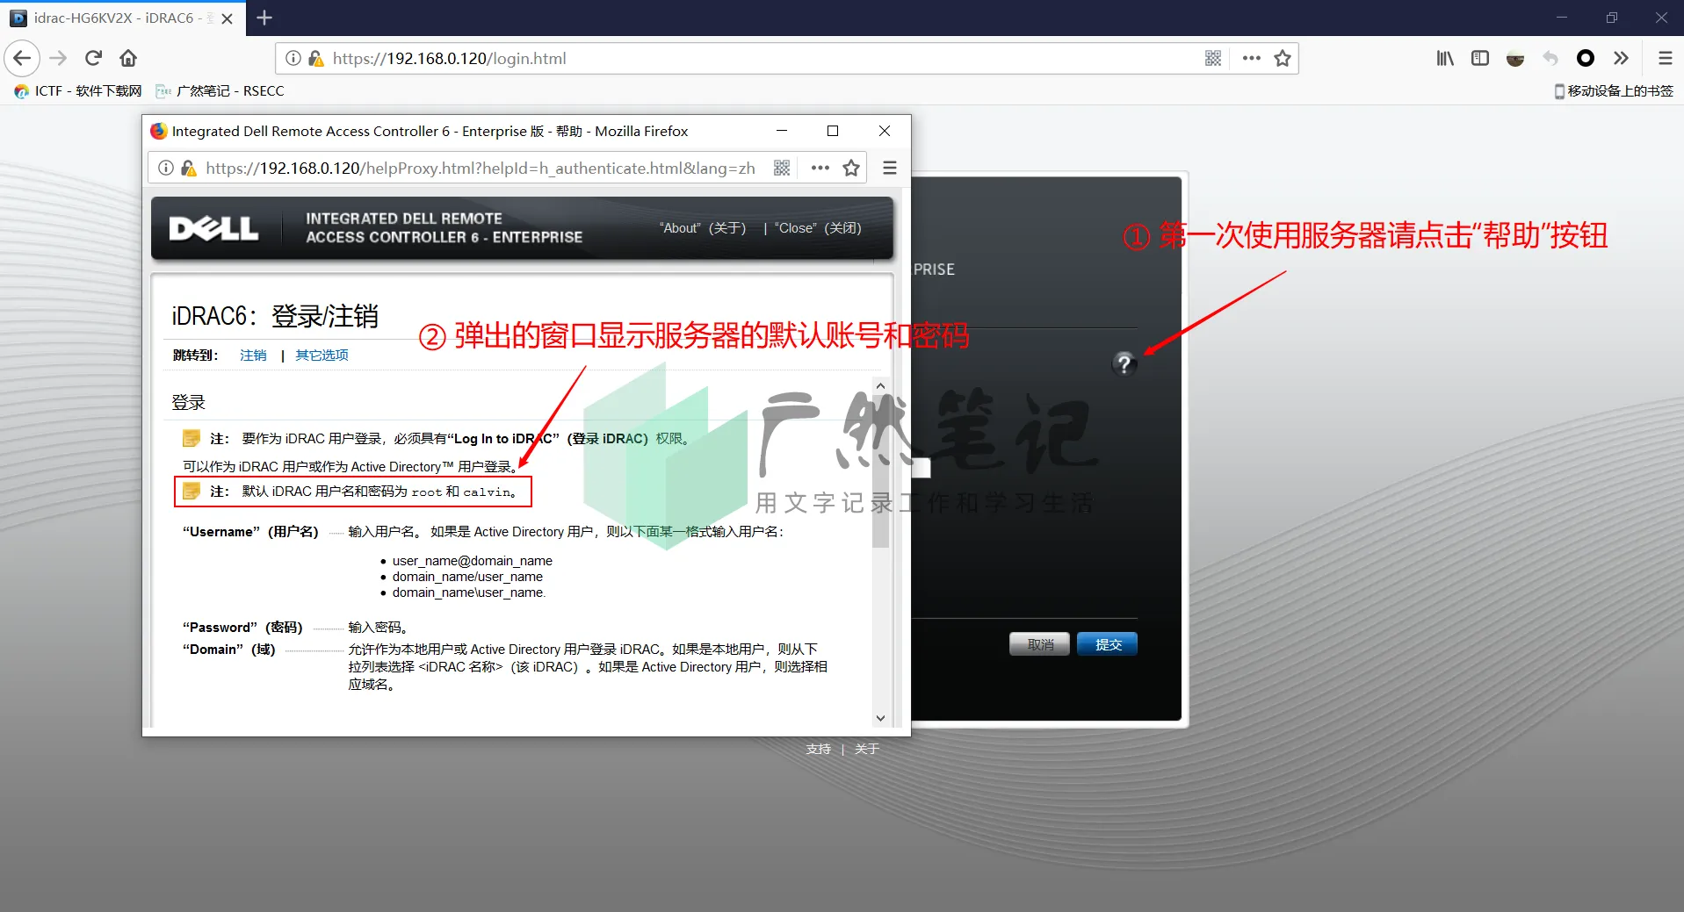
Task: Open page actions menu in main address bar
Action: click(x=1252, y=58)
